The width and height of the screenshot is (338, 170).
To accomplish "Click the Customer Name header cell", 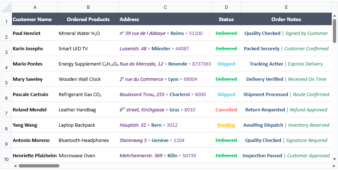I will point(35,19).
